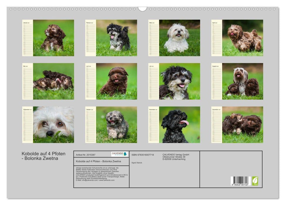The height and width of the screenshot is (205, 285).
Task: Open the Januar brown puppy thumbnail
Action: click(53, 38)
